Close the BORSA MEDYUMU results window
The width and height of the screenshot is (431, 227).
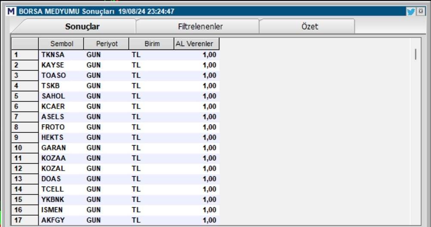click(x=421, y=11)
